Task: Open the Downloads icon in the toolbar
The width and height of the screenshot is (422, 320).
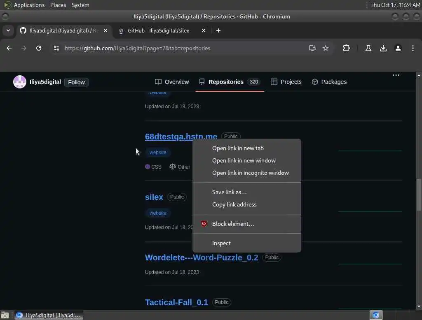Action: coord(383,48)
